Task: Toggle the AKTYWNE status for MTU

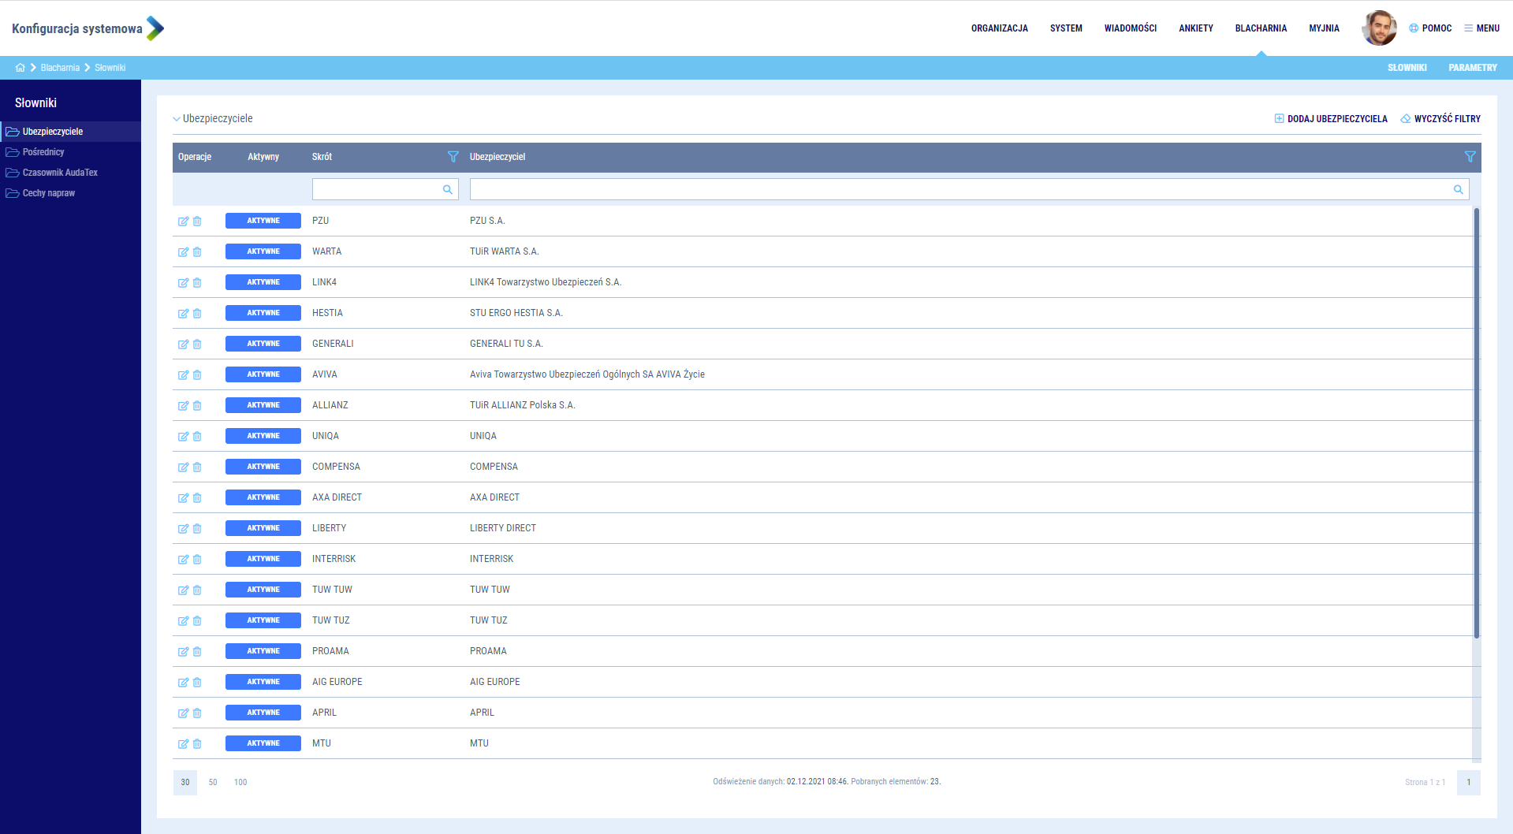Action: (x=263, y=743)
